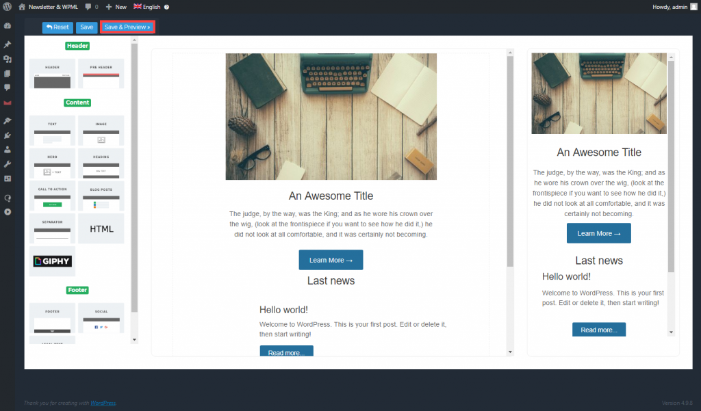Follow the WordPress footer link

click(x=103, y=403)
